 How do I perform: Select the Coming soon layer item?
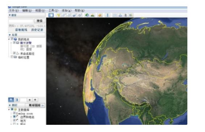[x=24, y=114]
